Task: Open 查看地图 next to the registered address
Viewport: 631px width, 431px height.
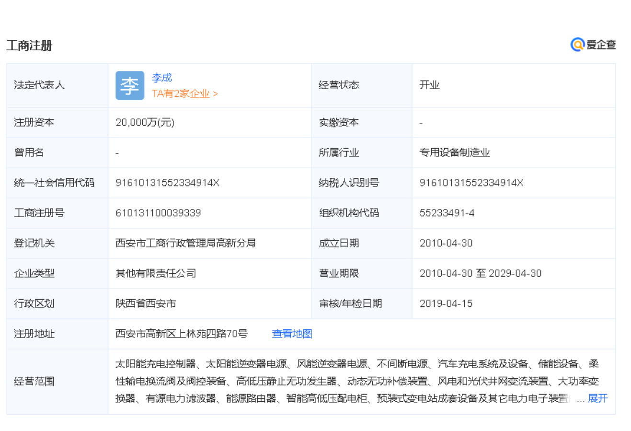Action: 292,334
